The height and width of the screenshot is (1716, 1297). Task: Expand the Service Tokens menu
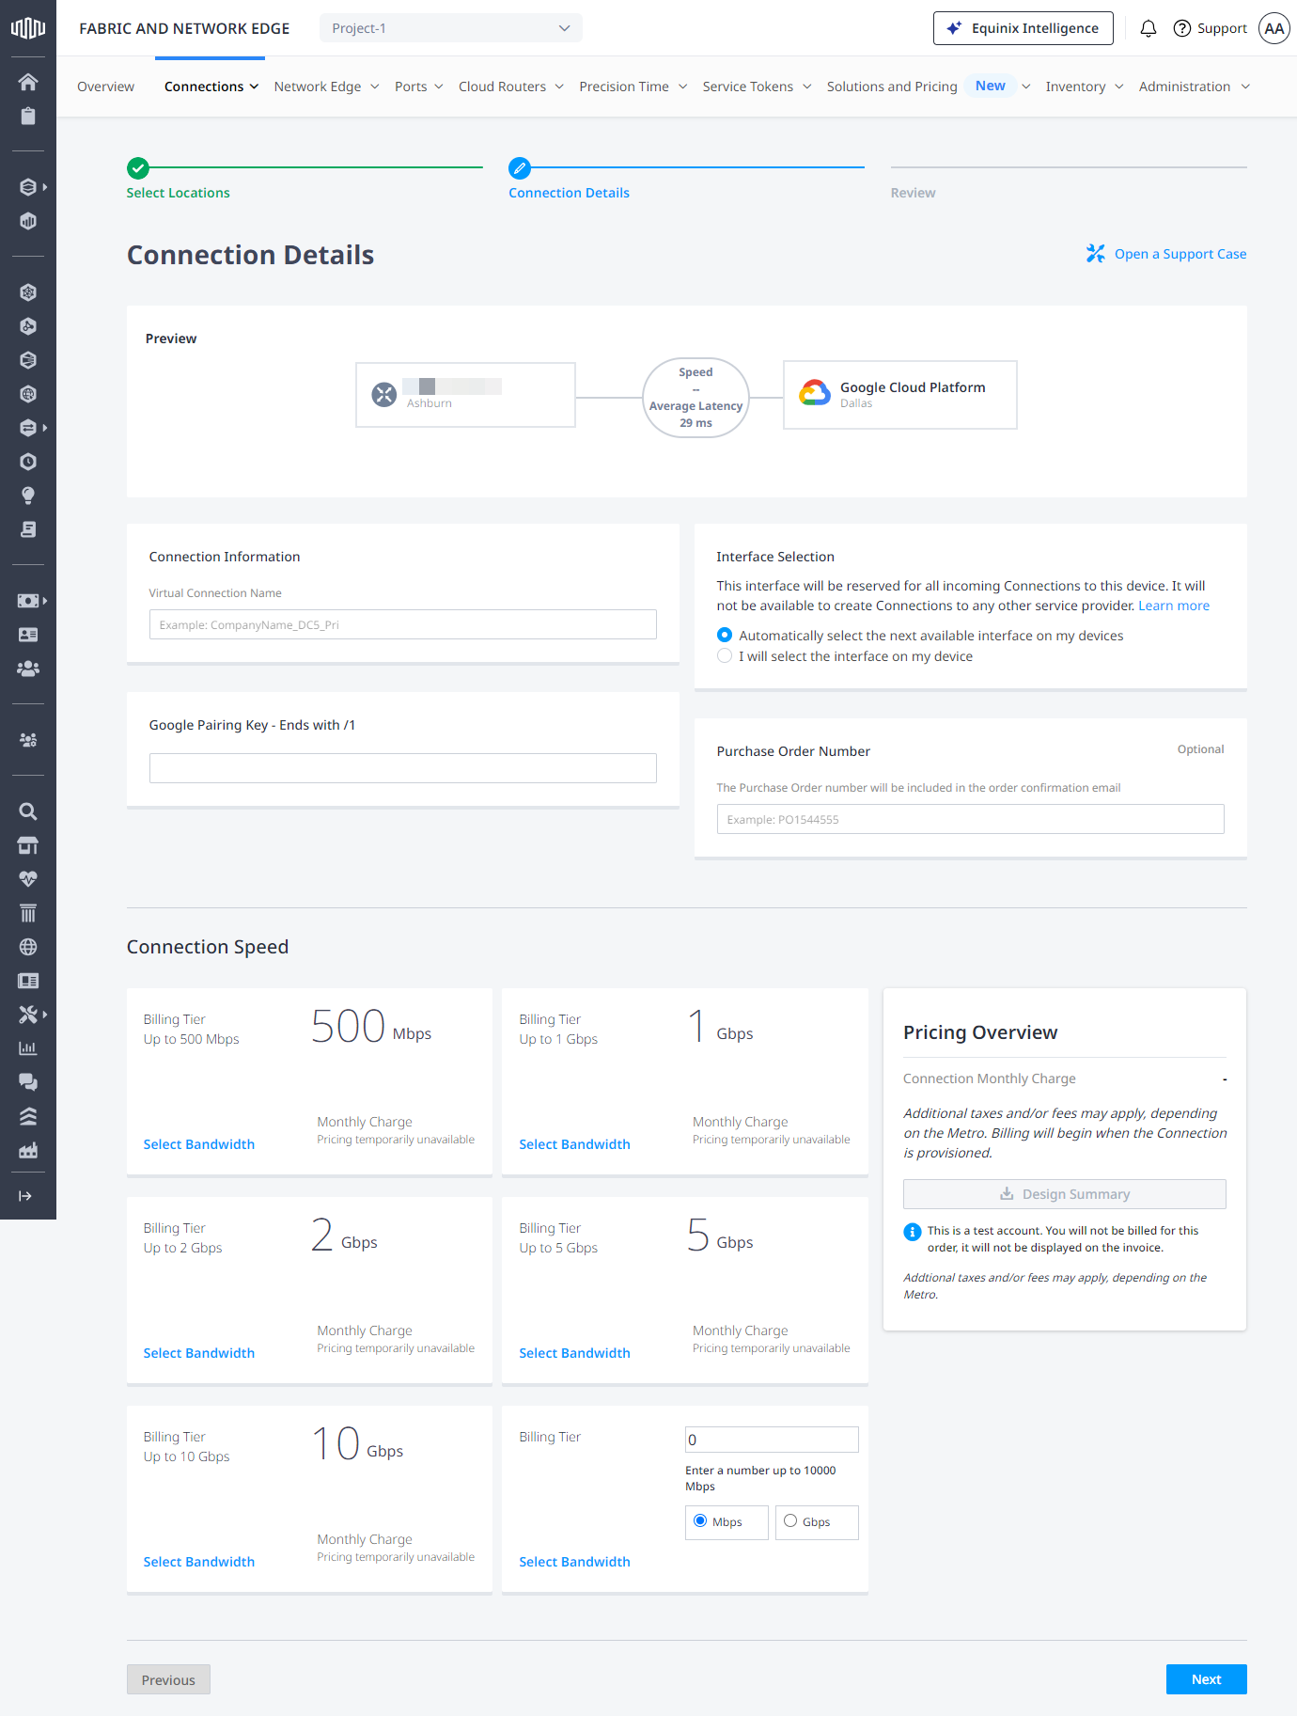point(757,87)
